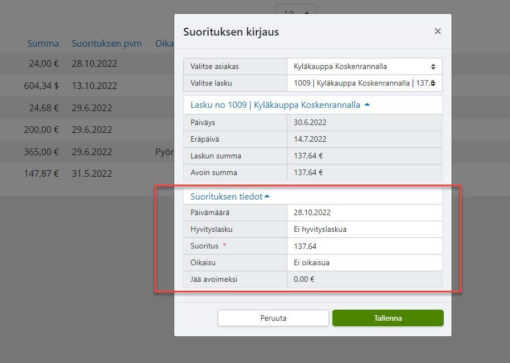Image resolution: width=510 pixels, height=363 pixels.
Task: Click the Avoin summa value
Action: coord(364,172)
